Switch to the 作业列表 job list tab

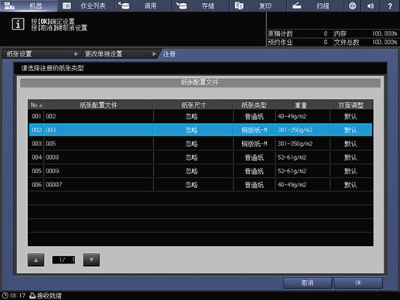tap(86, 5)
